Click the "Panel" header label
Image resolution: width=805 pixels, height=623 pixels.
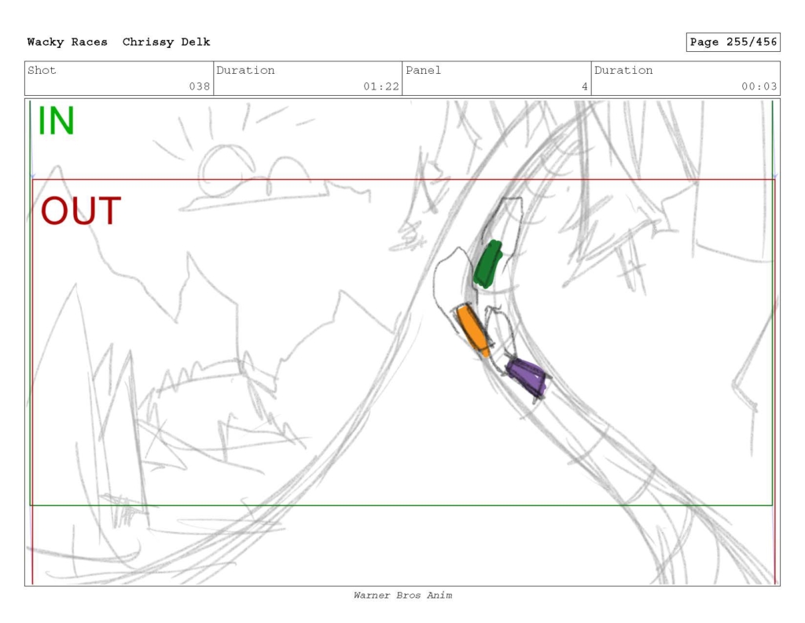[423, 70]
